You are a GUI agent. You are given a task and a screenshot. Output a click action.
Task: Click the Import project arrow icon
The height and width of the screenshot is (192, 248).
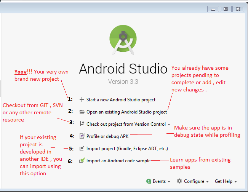point(82,148)
